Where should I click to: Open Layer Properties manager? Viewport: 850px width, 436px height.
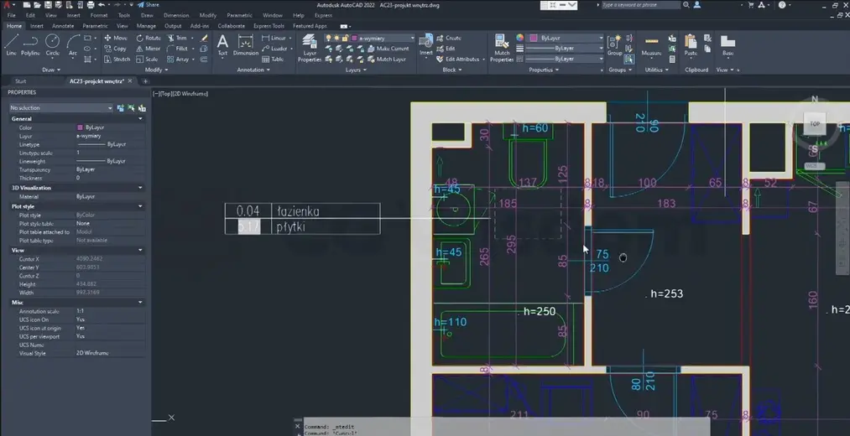pos(310,48)
